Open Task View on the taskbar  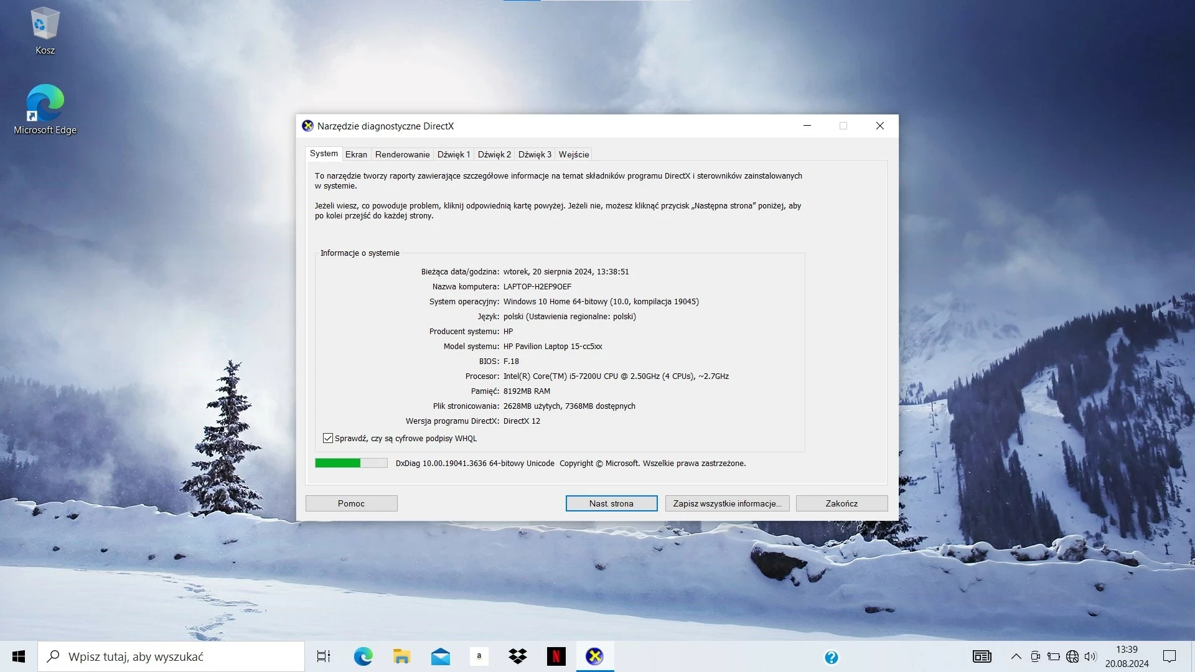324,656
